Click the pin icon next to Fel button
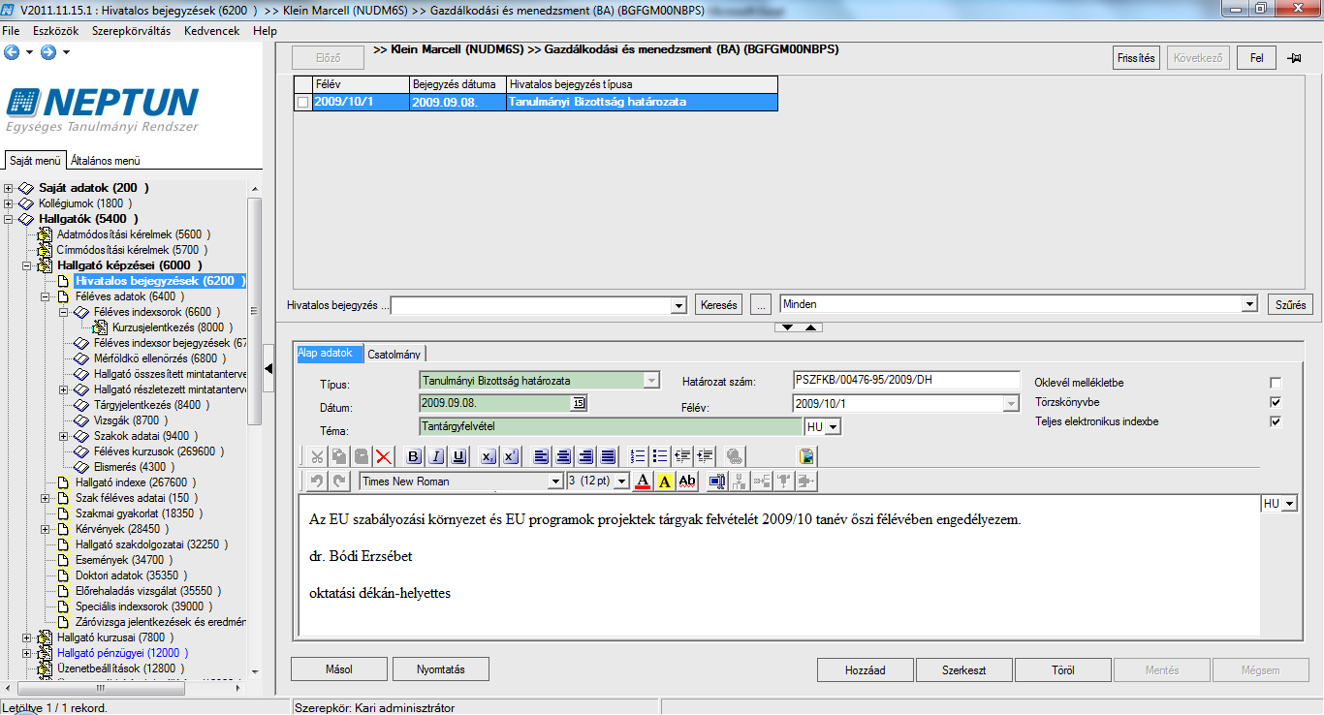 (x=1295, y=58)
